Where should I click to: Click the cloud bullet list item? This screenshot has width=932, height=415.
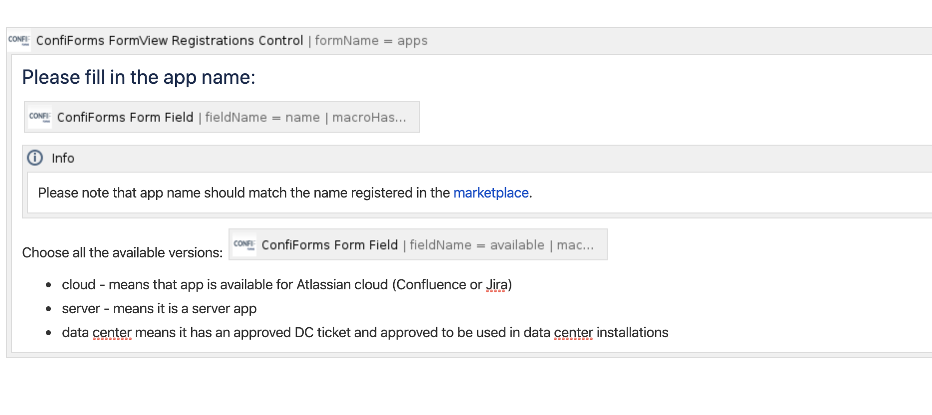[287, 285]
